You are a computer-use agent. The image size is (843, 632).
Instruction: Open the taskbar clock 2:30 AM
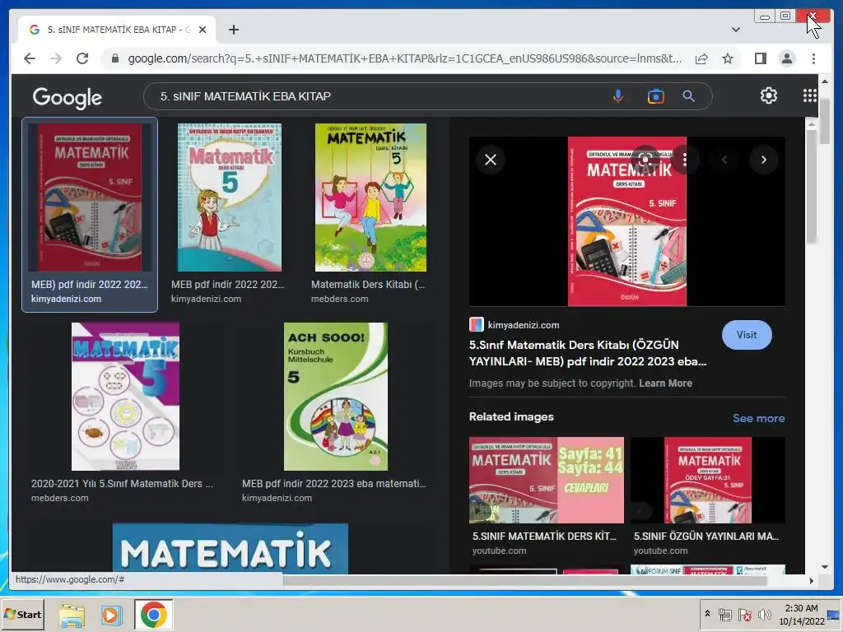click(801, 614)
